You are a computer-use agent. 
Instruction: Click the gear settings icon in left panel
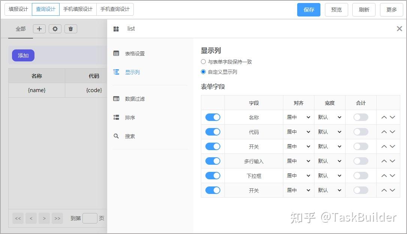click(55, 28)
